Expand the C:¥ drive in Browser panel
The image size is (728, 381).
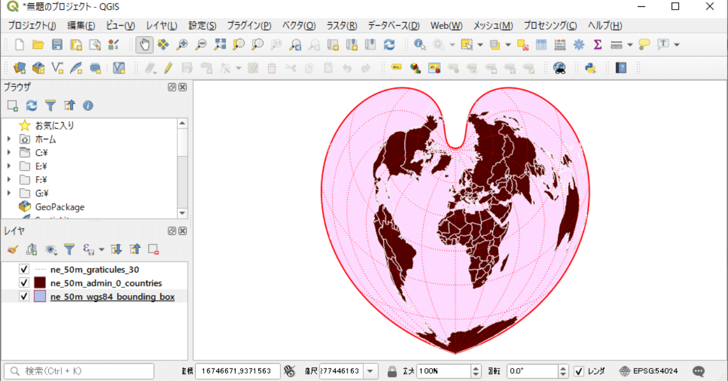(9, 152)
